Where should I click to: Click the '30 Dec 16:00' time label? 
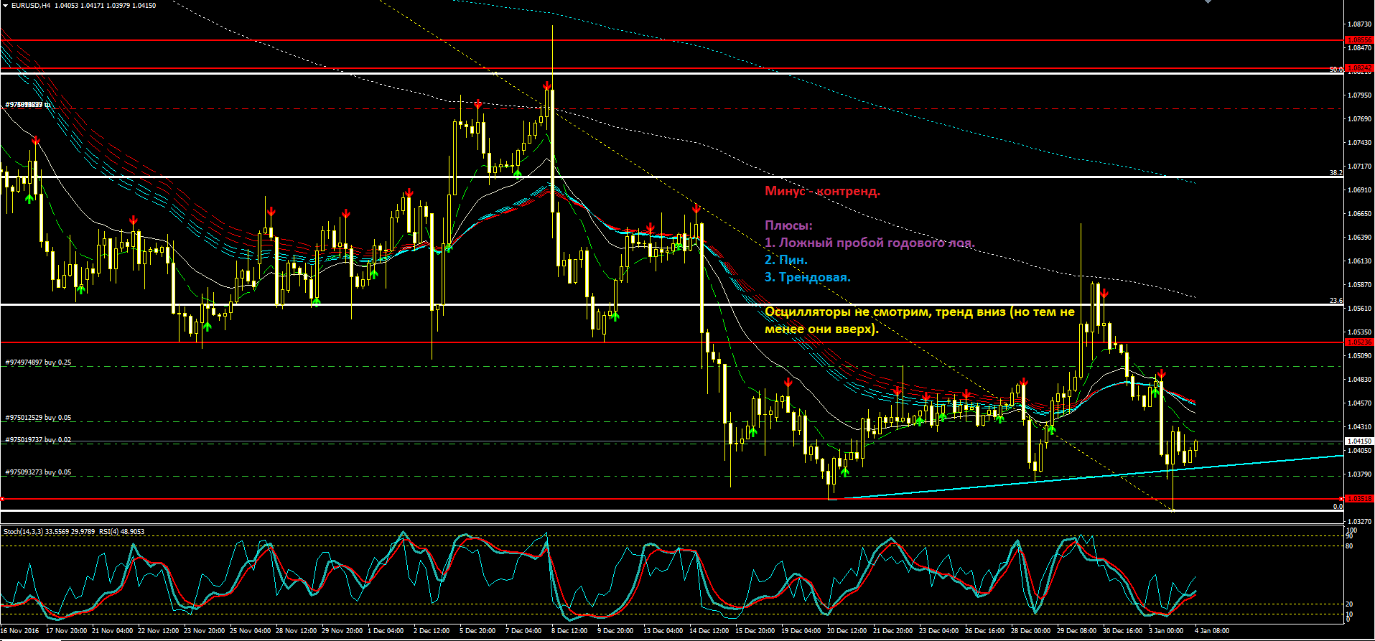click(x=1123, y=631)
